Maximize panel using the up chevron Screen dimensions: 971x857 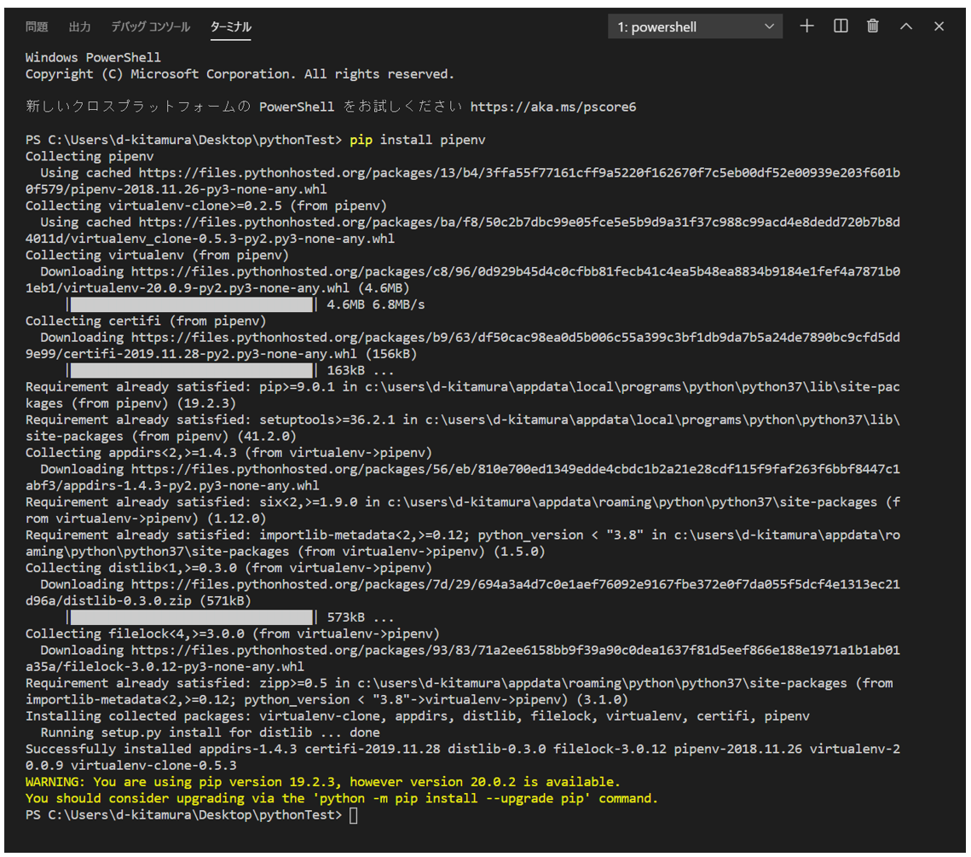point(906,26)
